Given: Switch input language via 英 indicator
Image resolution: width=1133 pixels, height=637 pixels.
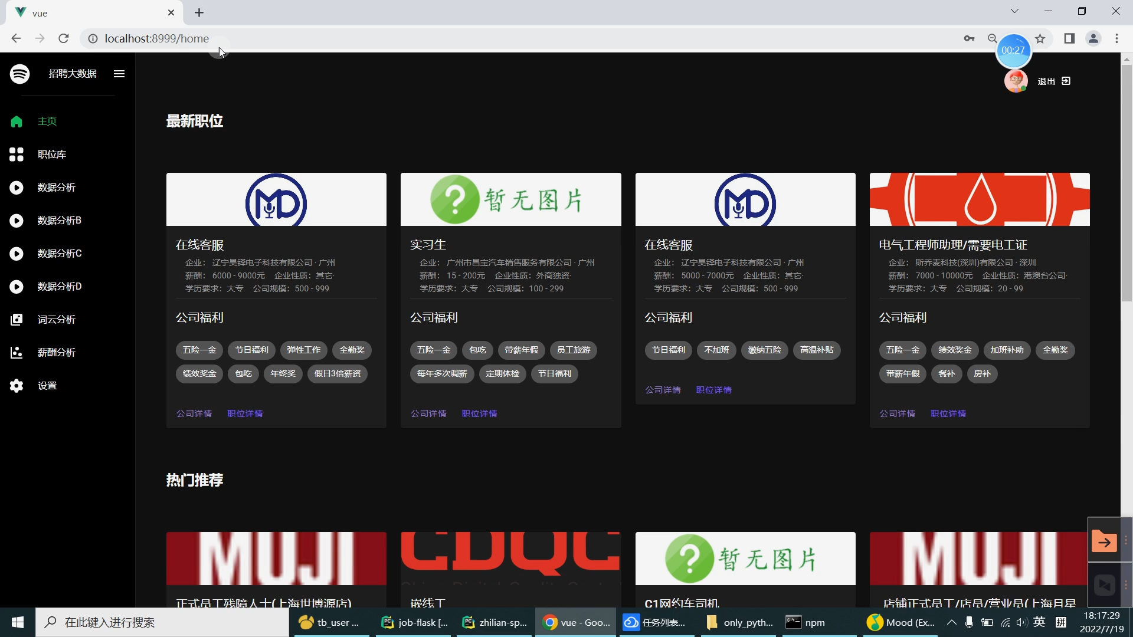Looking at the screenshot, I should point(1040,622).
